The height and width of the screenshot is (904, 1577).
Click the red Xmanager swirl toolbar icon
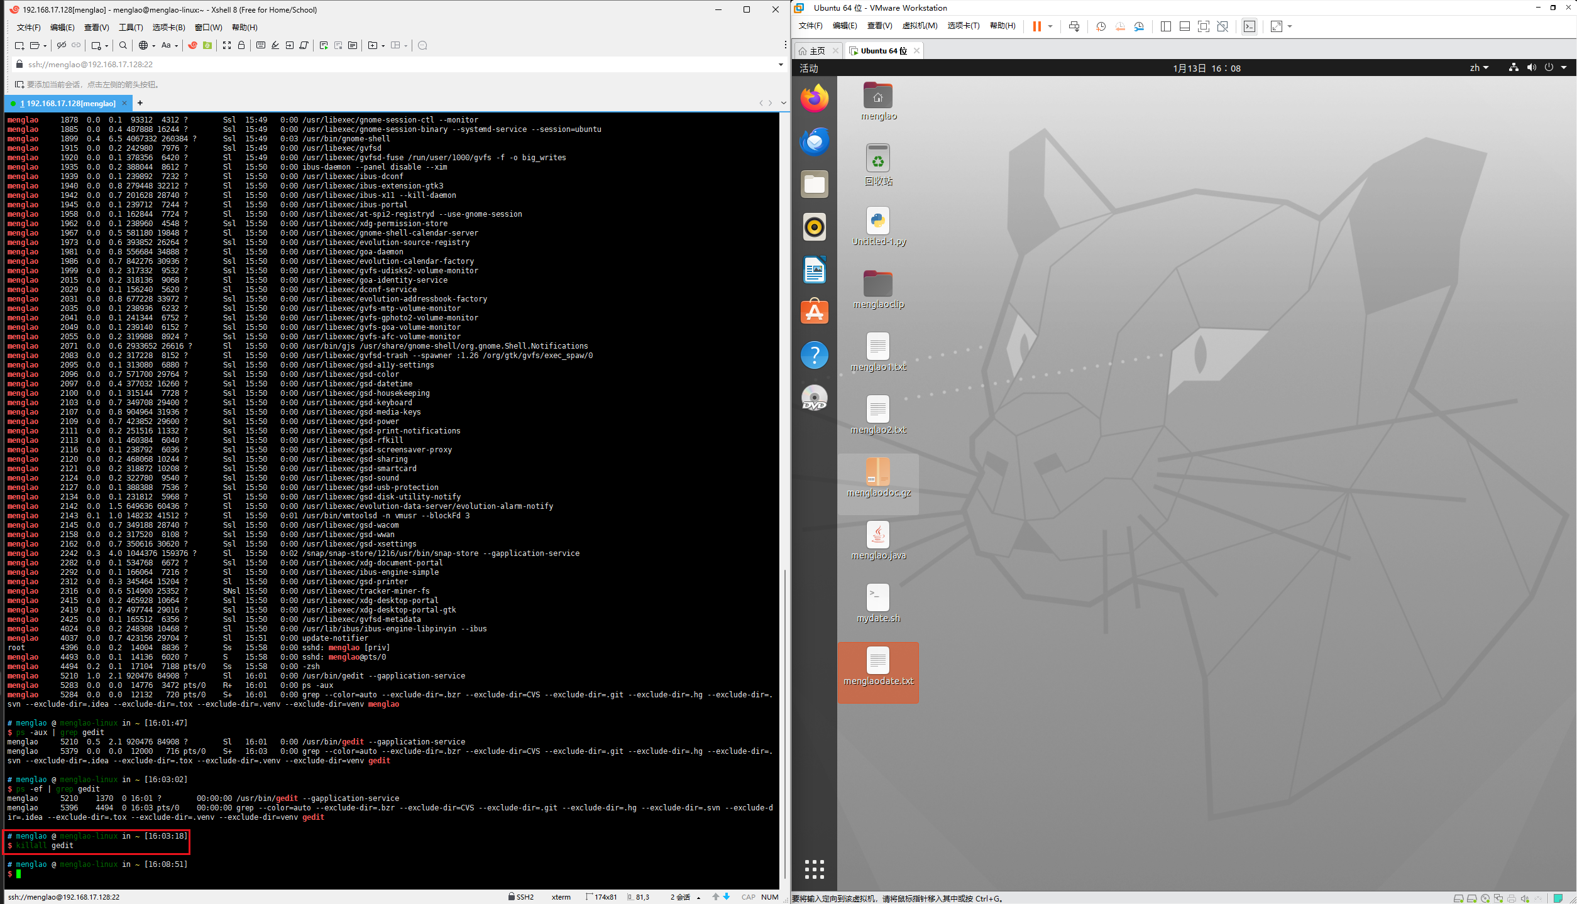[193, 45]
